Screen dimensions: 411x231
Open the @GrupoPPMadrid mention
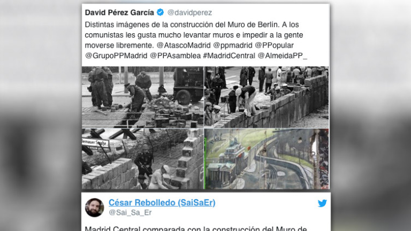point(116,56)
